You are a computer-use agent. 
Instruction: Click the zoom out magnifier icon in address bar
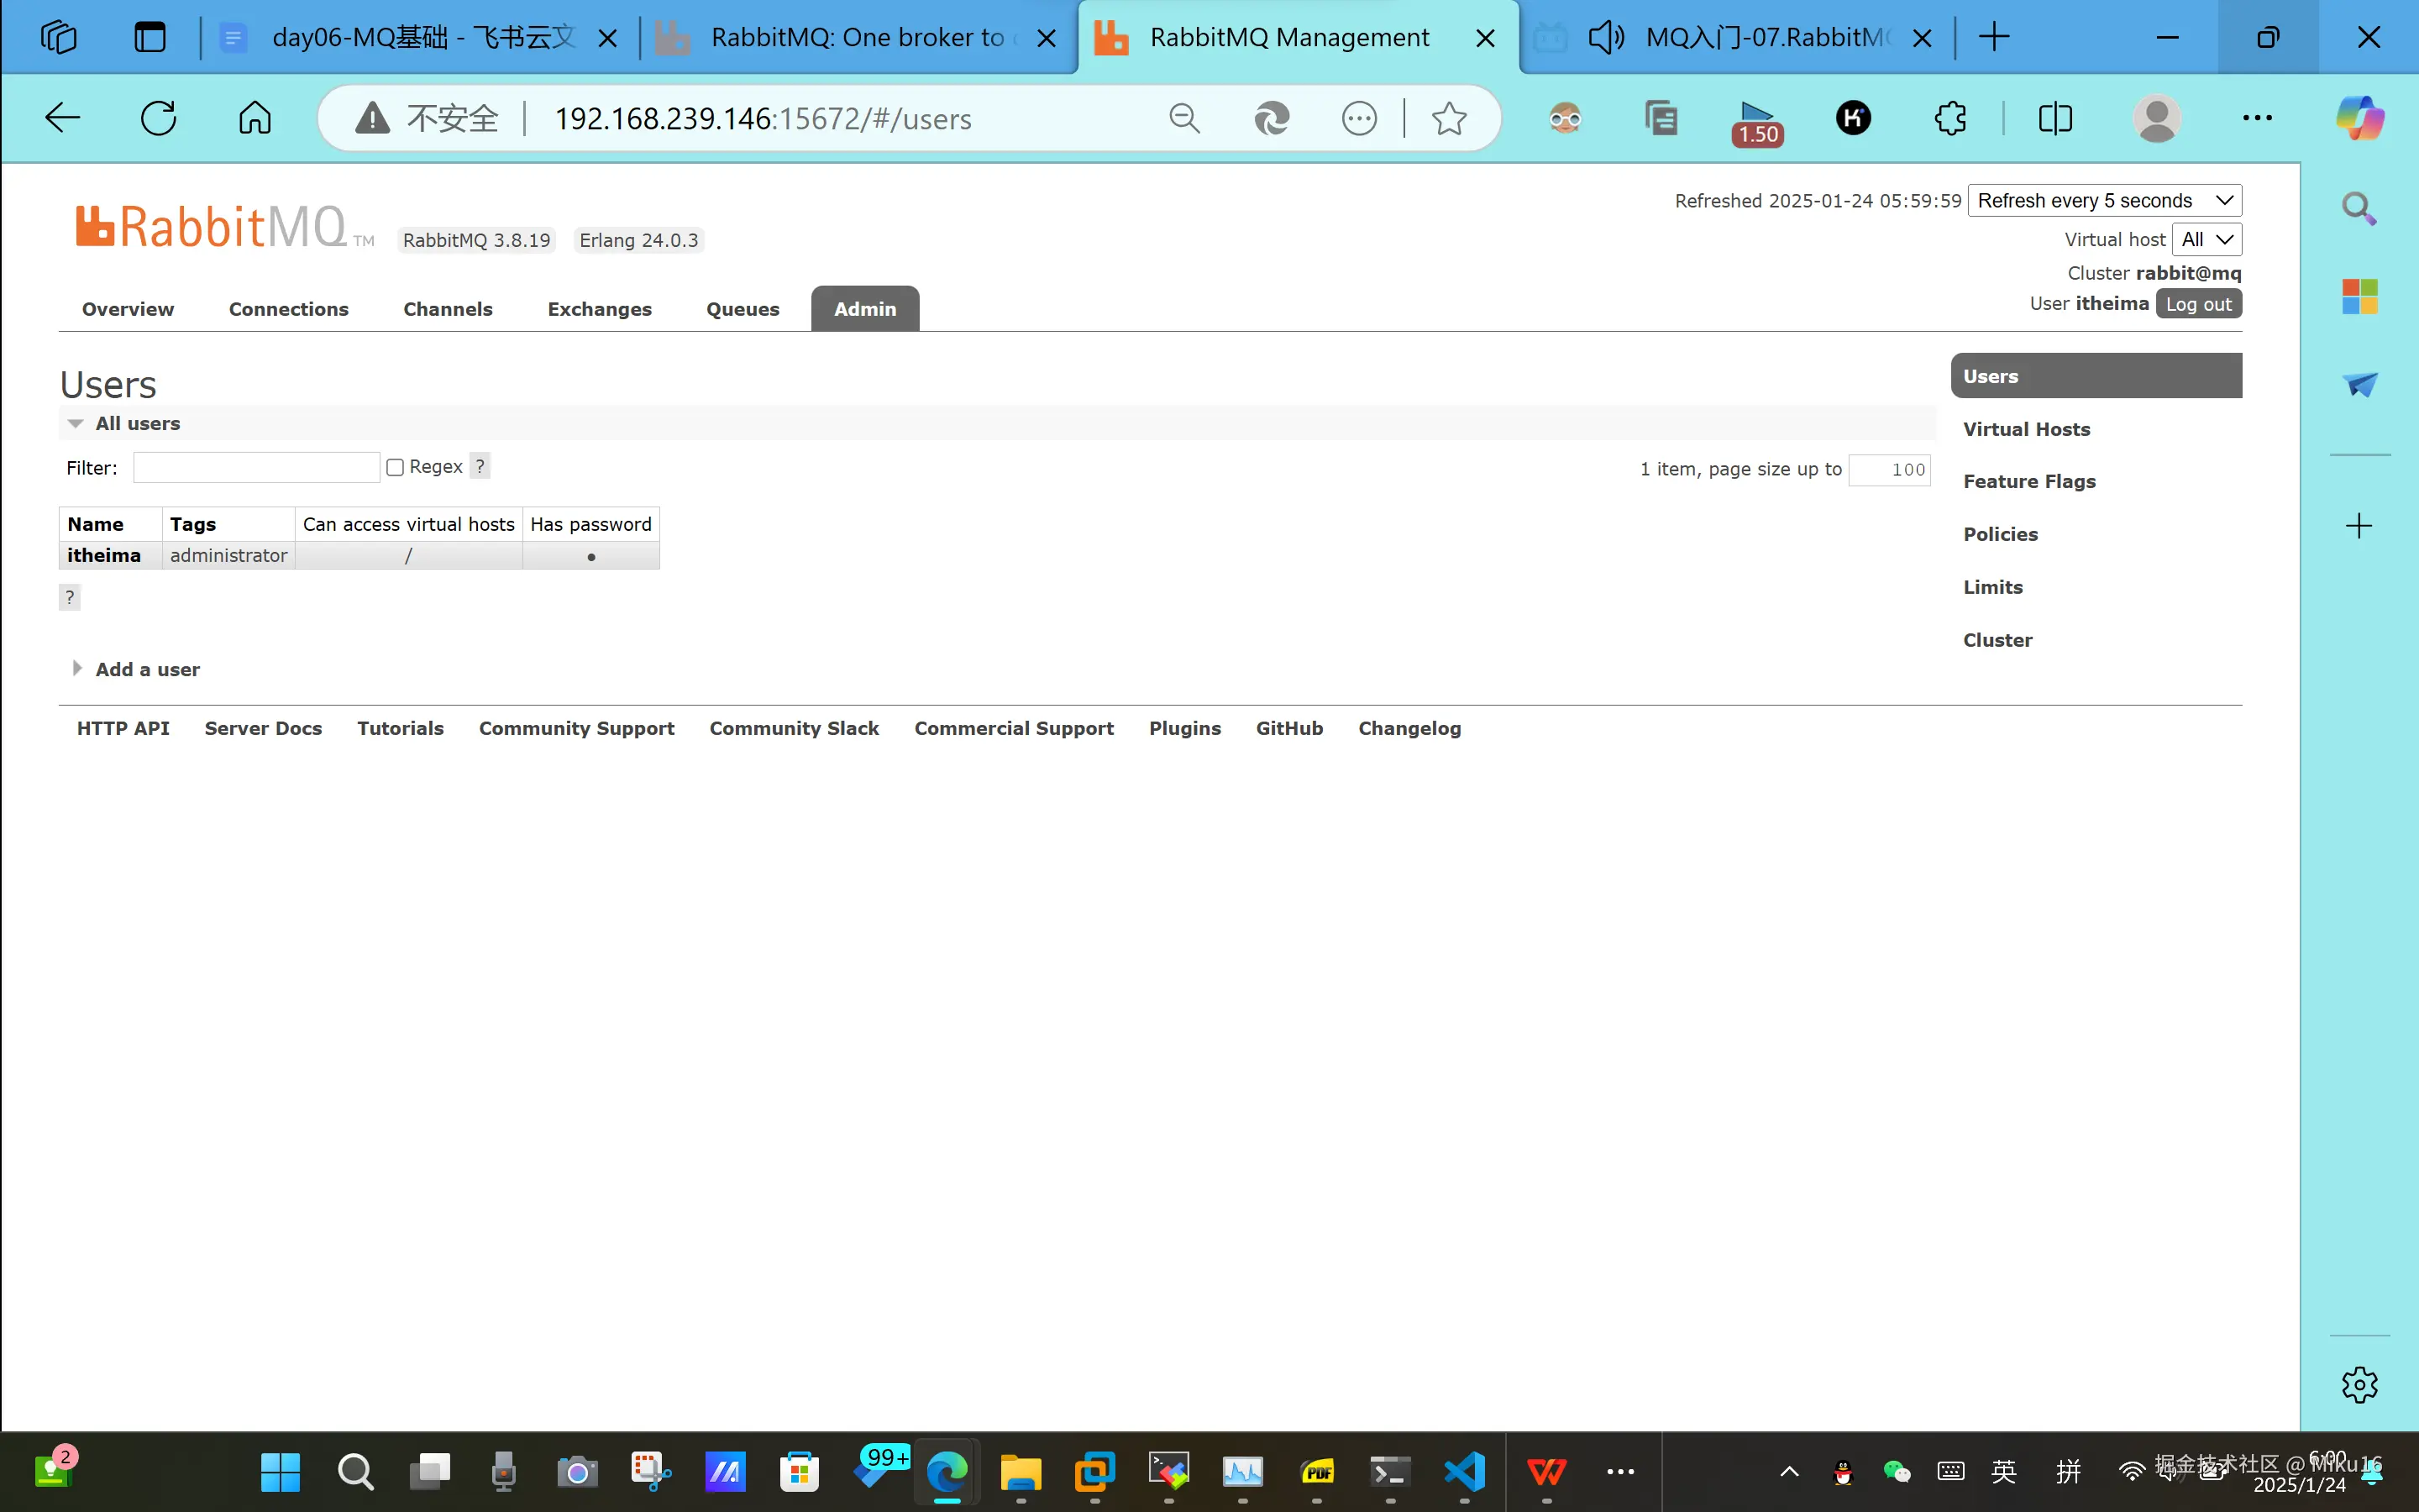pos(1183,118)
